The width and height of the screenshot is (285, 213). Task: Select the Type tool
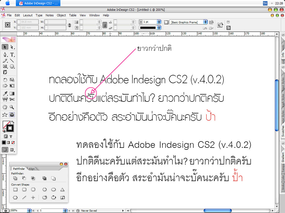(12, 55)
